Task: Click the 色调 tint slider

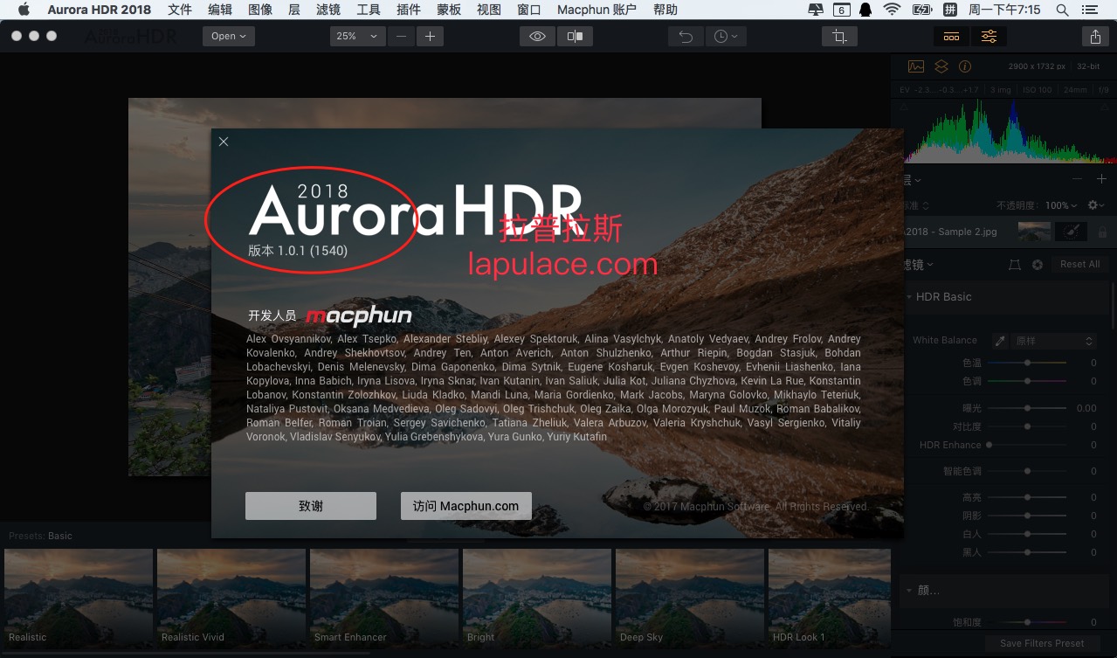Action: click(1028, 381)
